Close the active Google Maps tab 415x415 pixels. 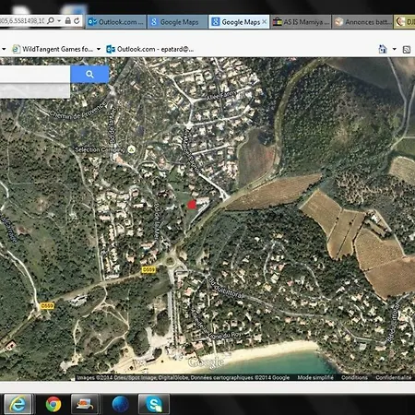pos(264,22)
